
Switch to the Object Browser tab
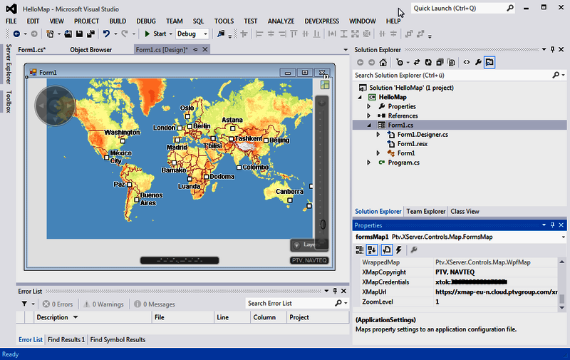click(91, 50)
